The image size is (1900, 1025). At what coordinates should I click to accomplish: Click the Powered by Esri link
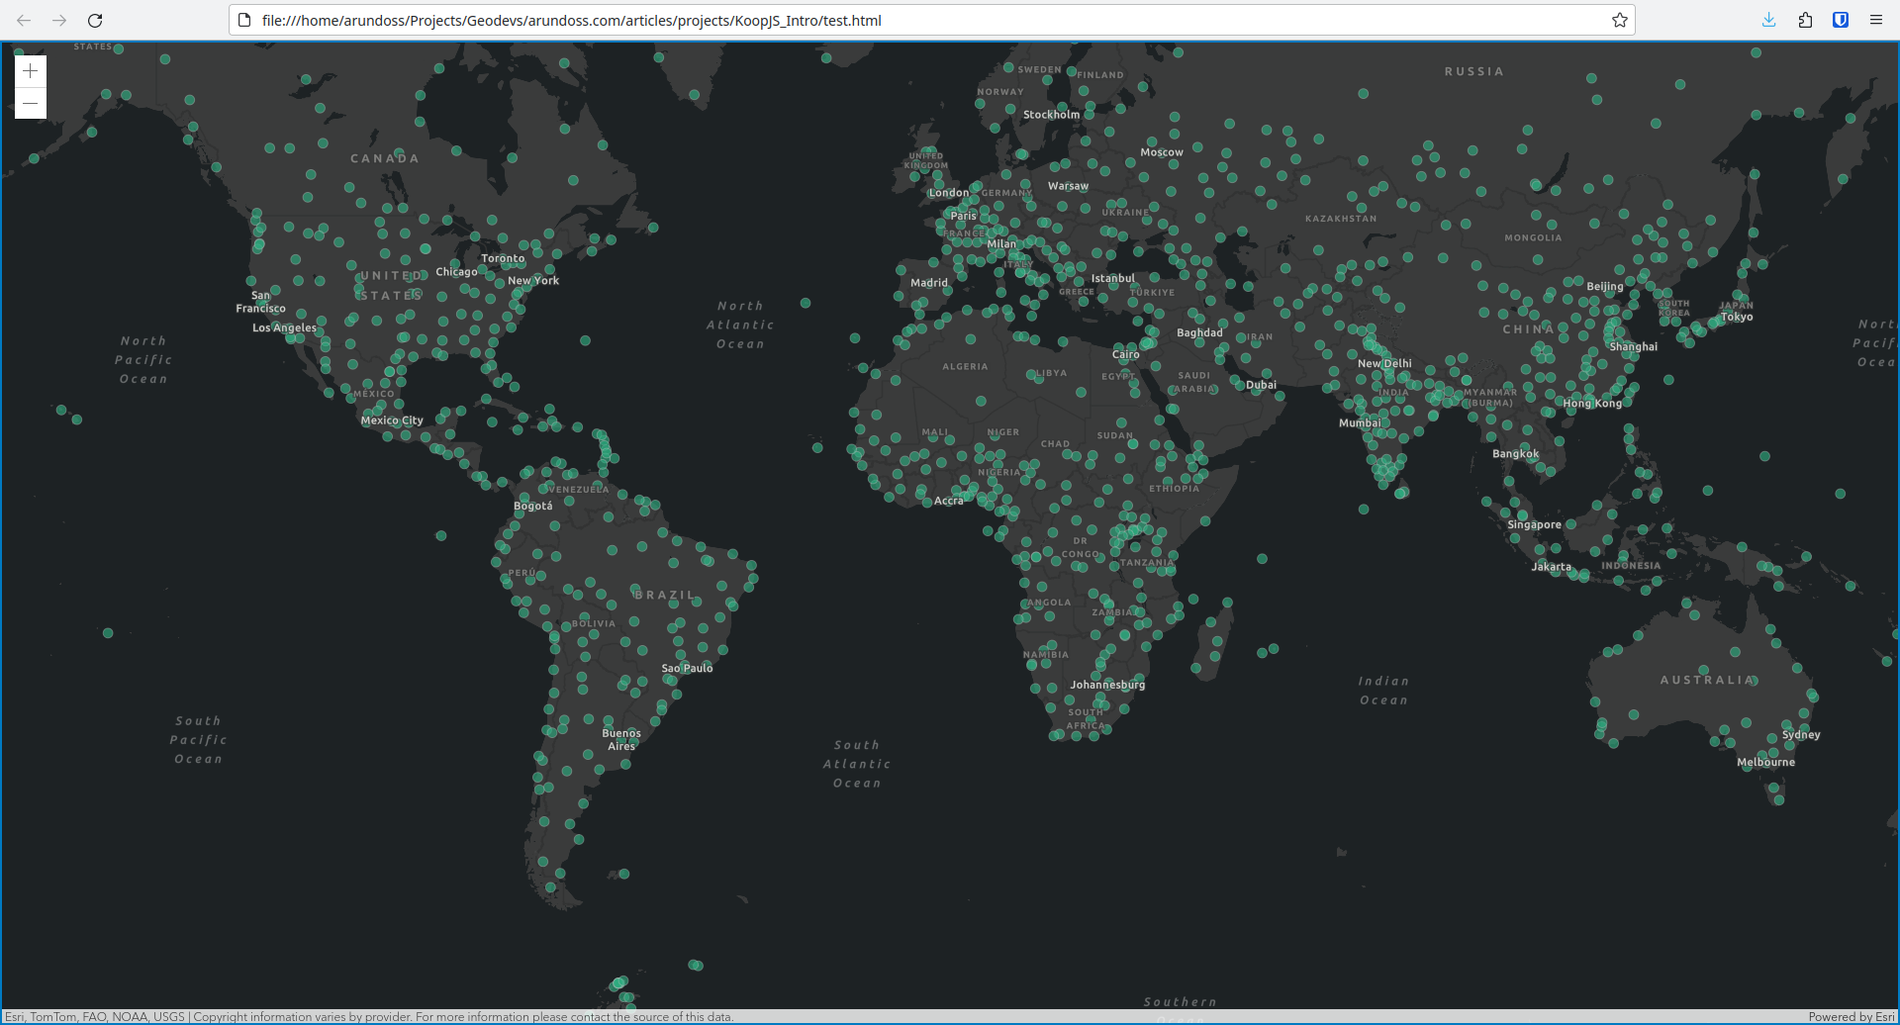(1851, 1017)
